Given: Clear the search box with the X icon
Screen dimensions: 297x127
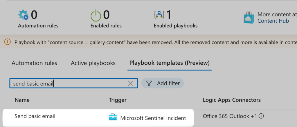Looking at the screenshot, I should pos(131,84).
